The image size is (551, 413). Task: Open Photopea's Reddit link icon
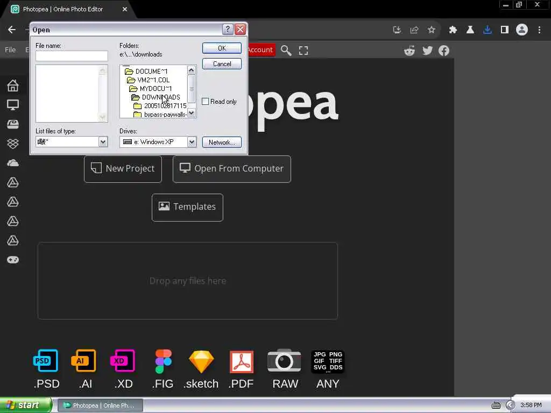(409, 51)
